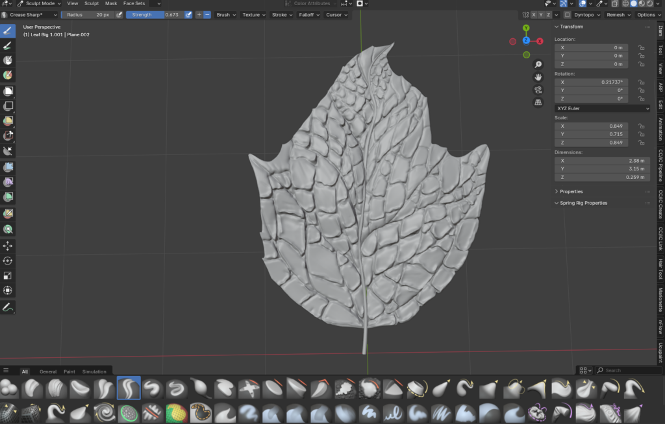Select the Move tool in left toolbar
Screen dimensions: 665x424
(8, 246)
